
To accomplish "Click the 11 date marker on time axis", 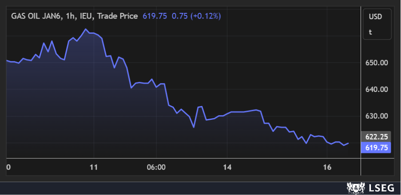I will (93, 167).
